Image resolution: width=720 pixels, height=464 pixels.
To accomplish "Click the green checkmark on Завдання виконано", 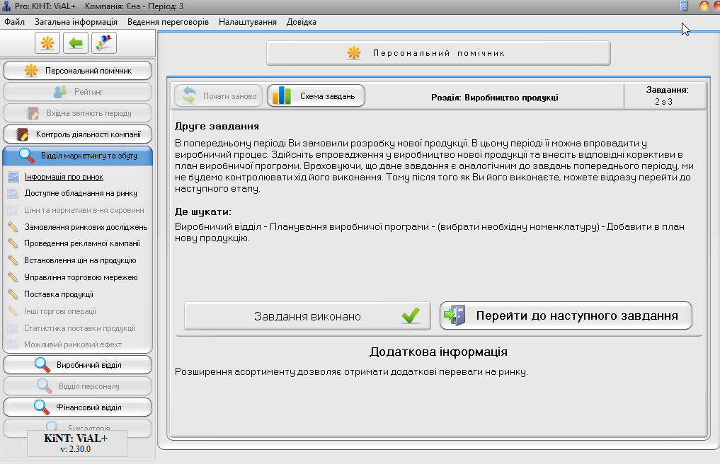I will click(411, 315).
